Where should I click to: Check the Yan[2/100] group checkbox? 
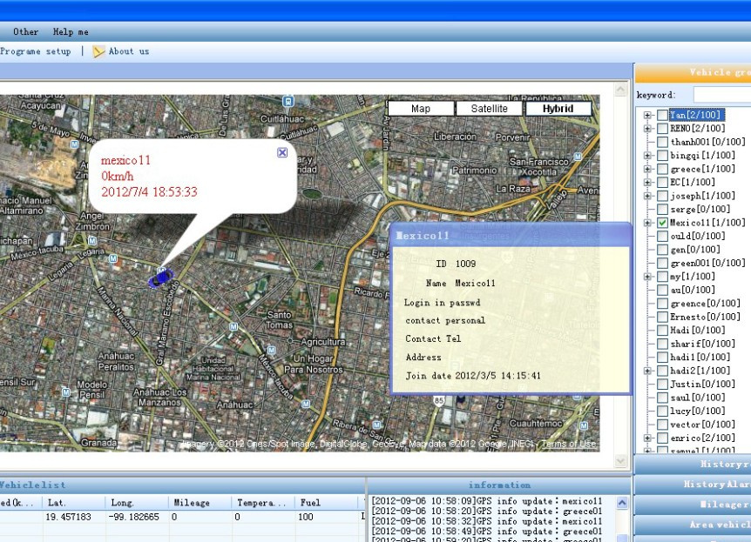pyautogui.click(x=662, y=115)
